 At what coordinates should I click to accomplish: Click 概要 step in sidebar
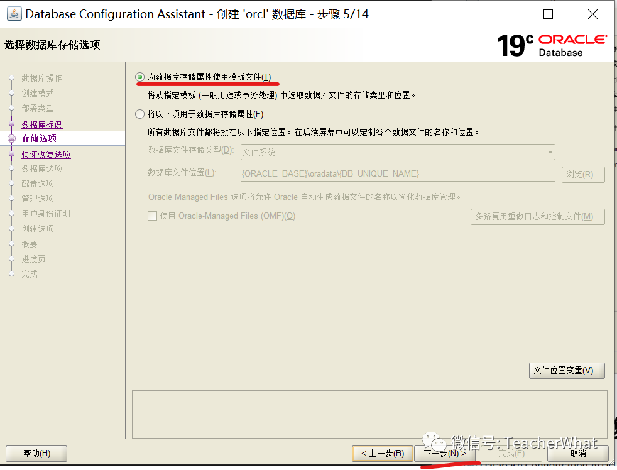(30, 244)
